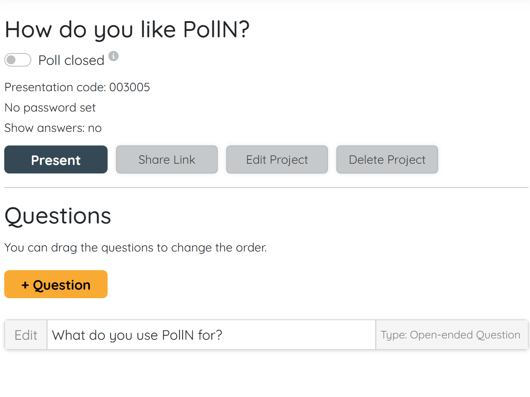Screen dimensions: 530x397
Task: Select the 'No password set' text
Action: click(x=50, y=107)
